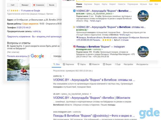The width and height of the screenshot is (161, 120).
Task: Open vodnic.by preliminary booking link
Action: click(x=37, y=31)
